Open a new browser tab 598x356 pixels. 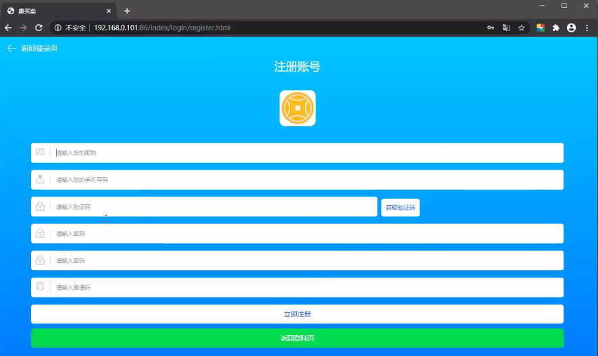pyautogui.click(x=127, y=11)
